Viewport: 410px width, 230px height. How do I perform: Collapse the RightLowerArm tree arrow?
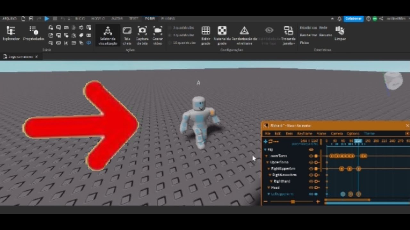270,175
